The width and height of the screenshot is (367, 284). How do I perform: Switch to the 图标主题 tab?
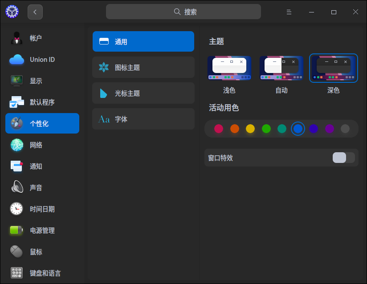143,67
